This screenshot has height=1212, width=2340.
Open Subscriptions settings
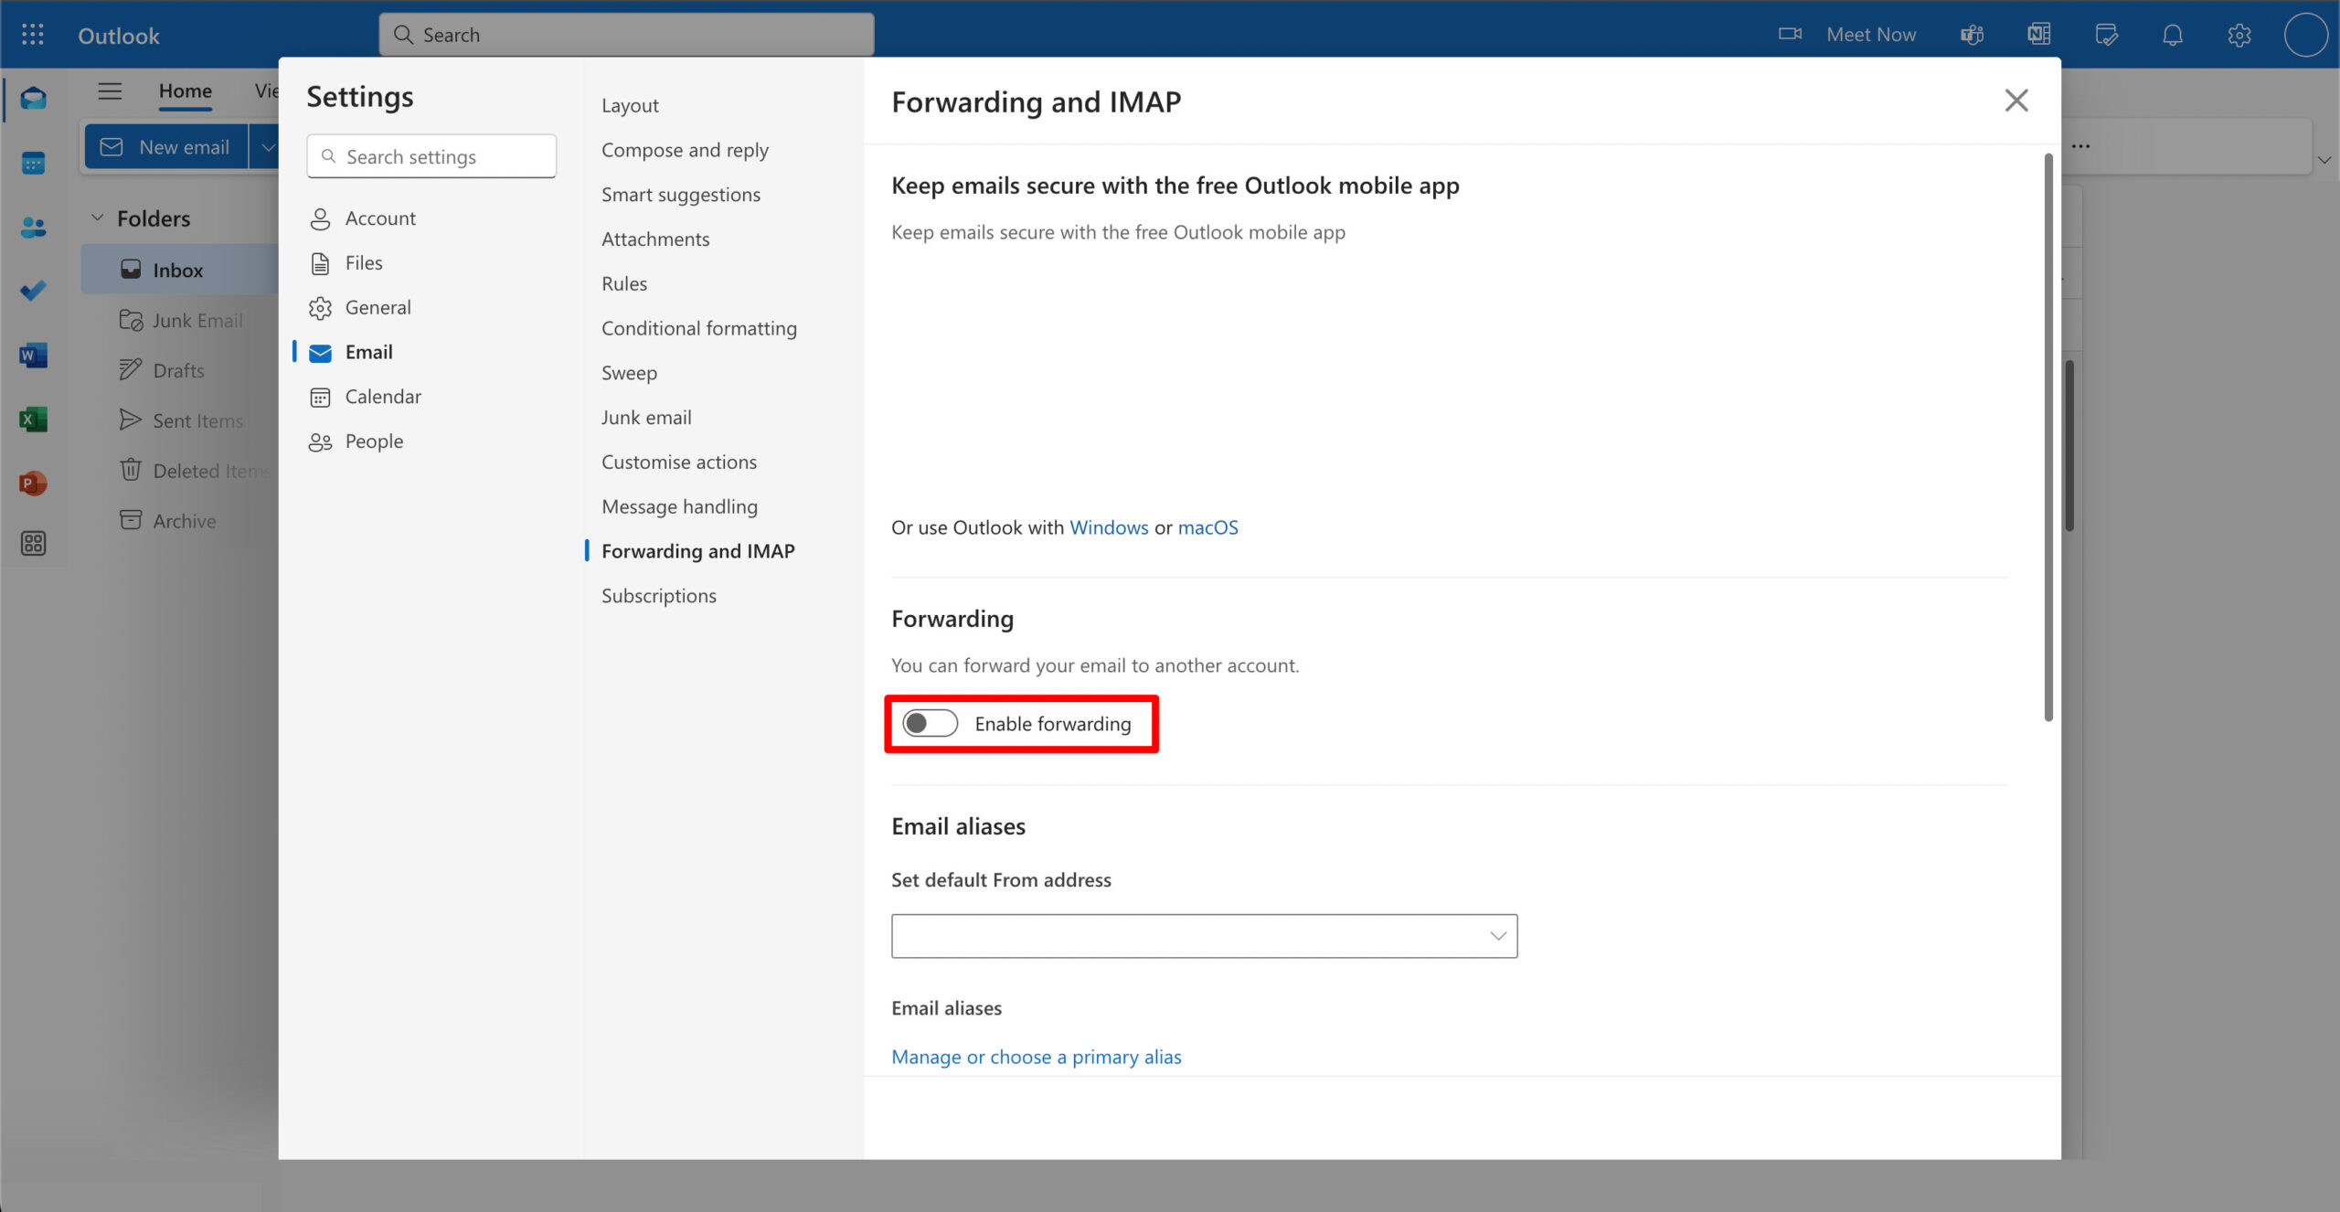coord(659,596)
